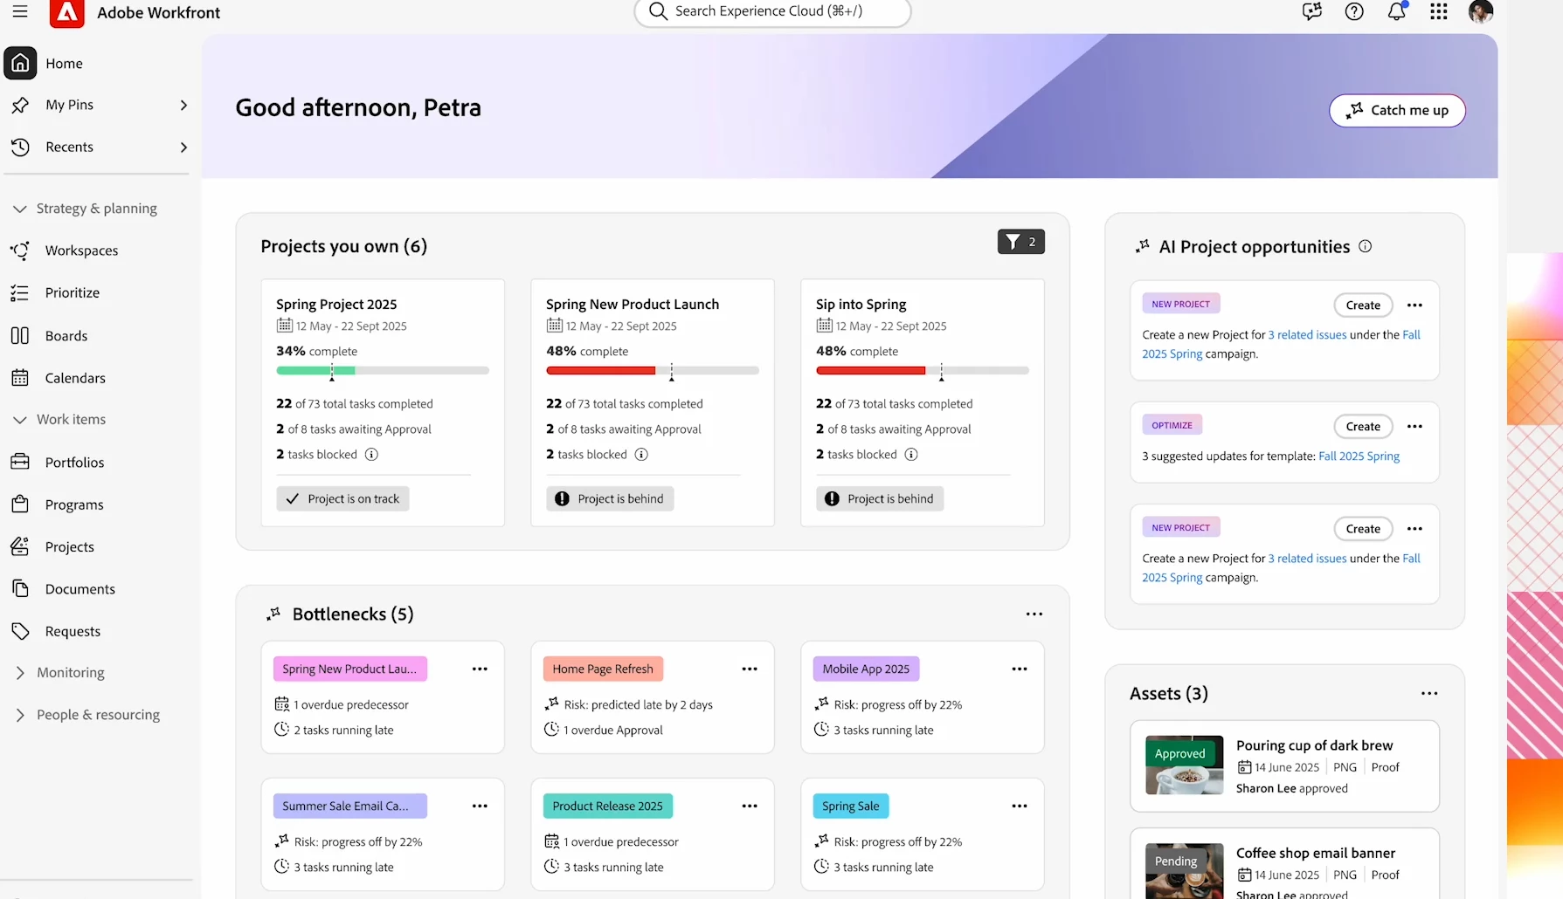1563x899 pixels.
Task: Collapse the Work items section
Action: [20, 420]
